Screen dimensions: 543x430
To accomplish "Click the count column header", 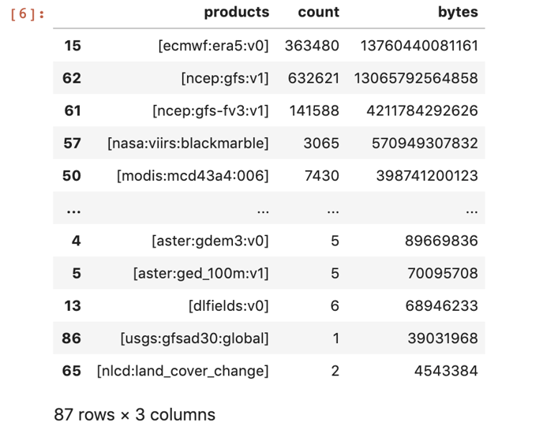I will (319, 13).
